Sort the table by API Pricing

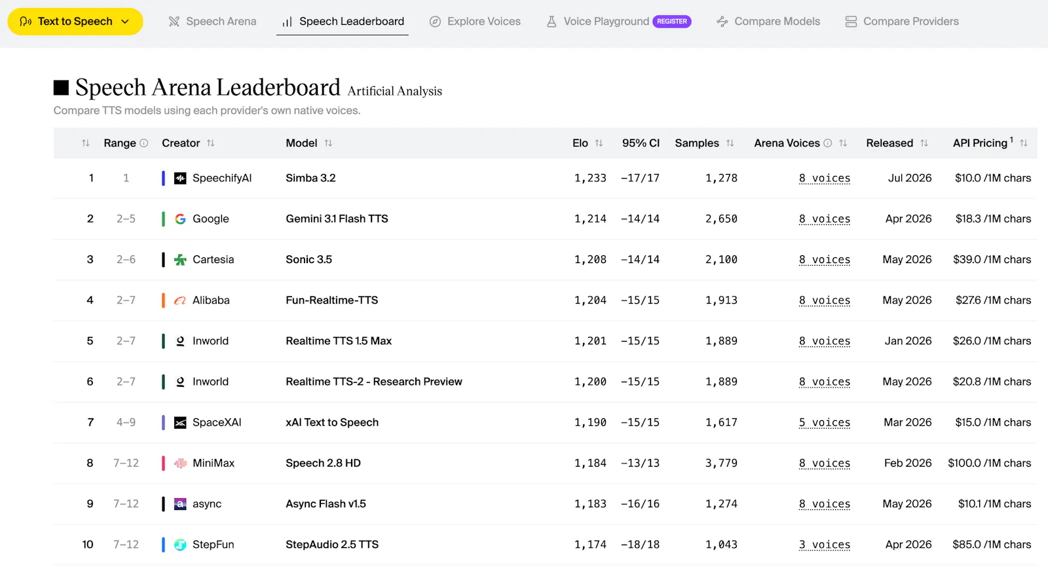click(1023, 143)
